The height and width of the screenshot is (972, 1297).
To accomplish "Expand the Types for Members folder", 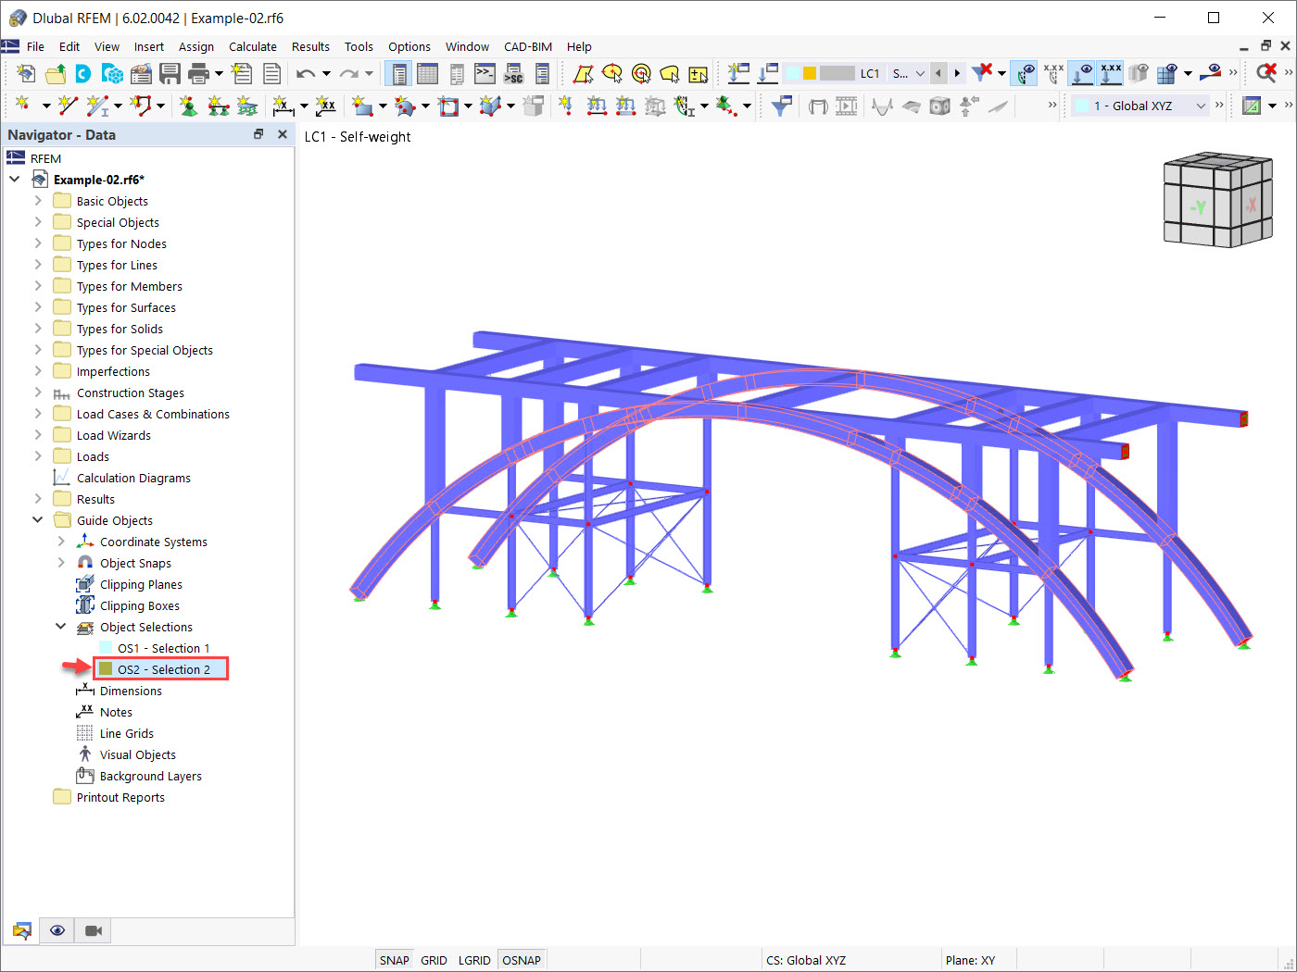I will pos(38,286).
